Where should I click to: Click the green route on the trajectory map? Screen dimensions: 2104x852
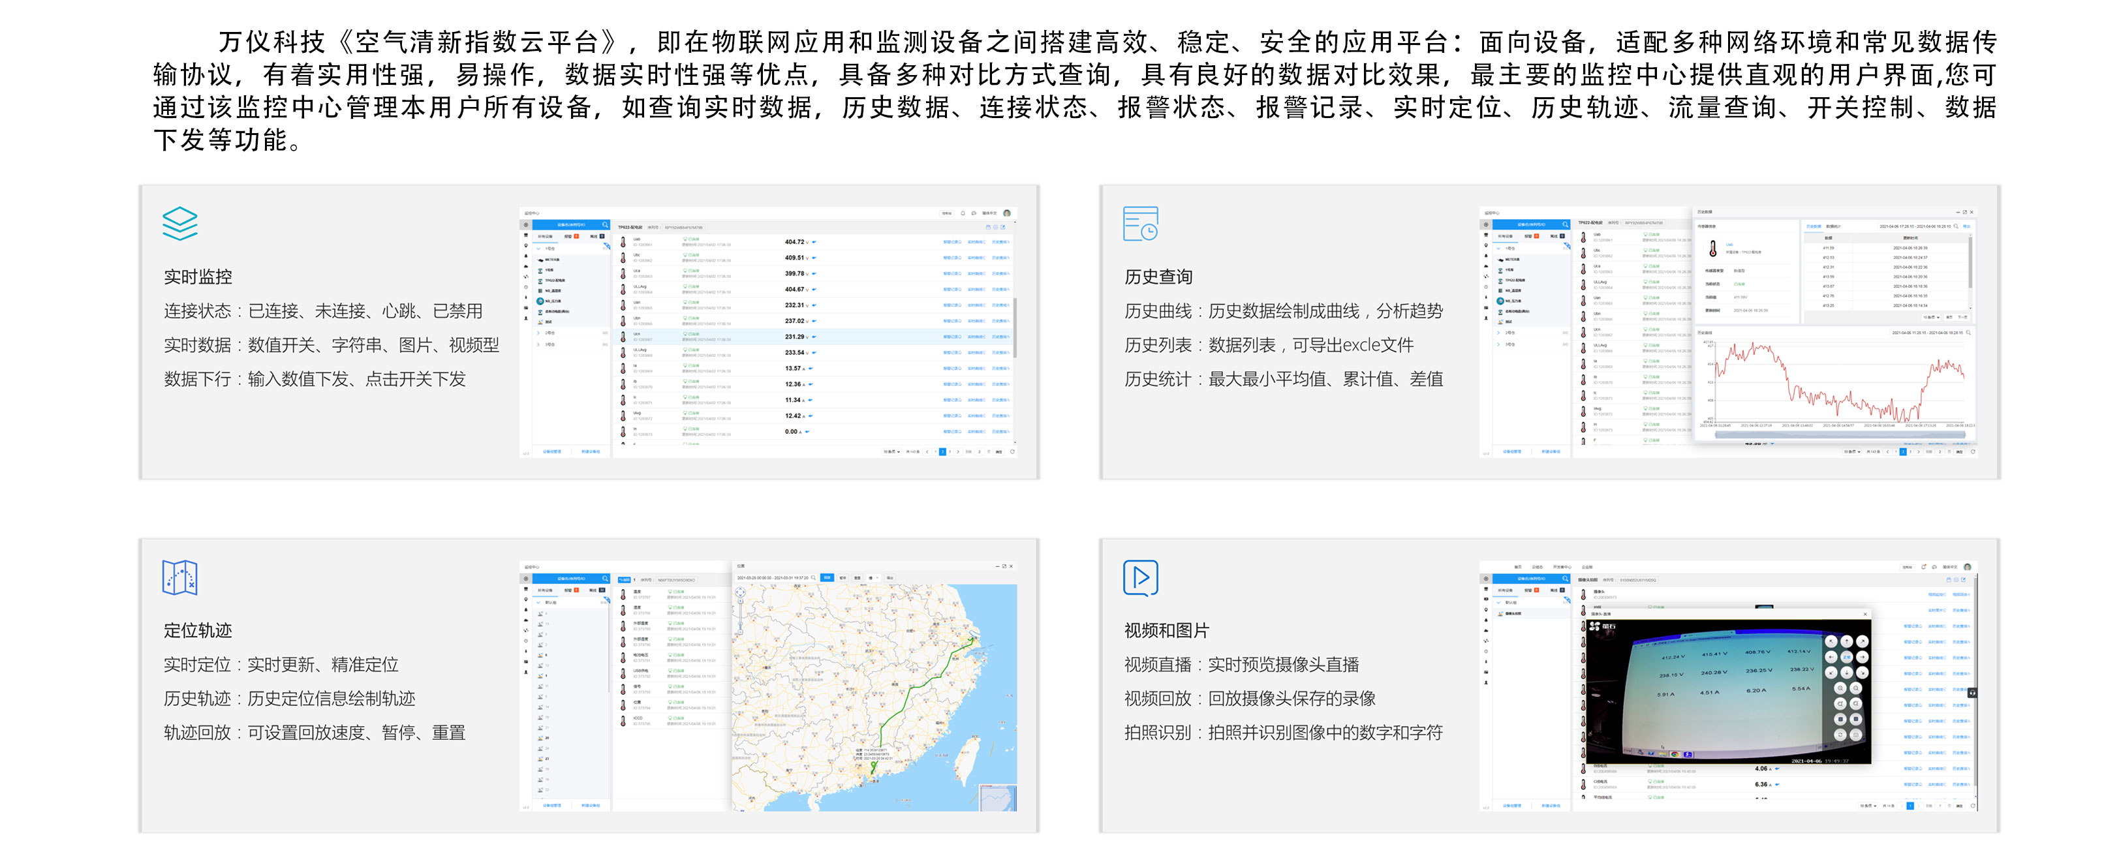[915, 690]
